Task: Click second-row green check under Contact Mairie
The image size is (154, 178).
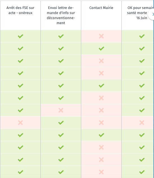Action: [101, 49]
